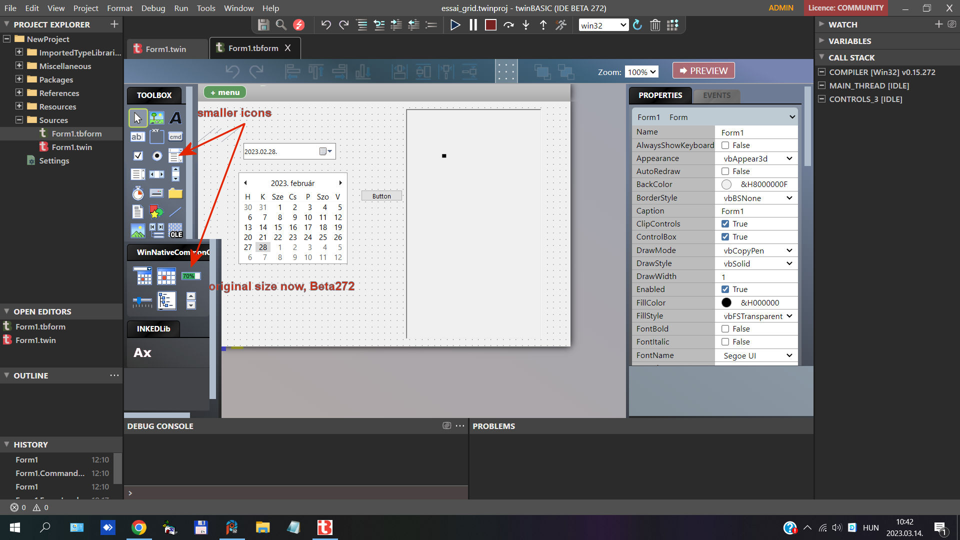
Task: Click the Button control on the form
Action: tap(381, 196)
